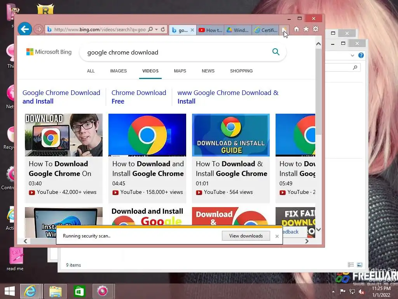The image size is (398, 299).
Task: Click the Feedback link at the page bottom
Action: click(x=291, y=232)
